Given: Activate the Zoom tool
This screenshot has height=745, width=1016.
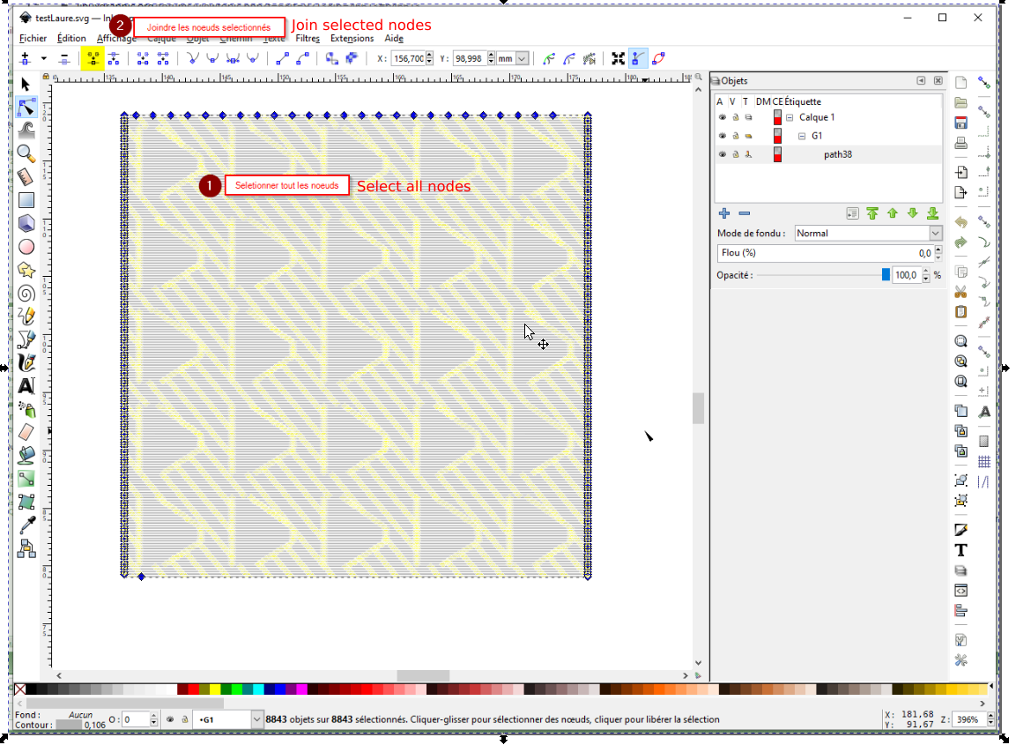Looking at the screenshot, I should pyautogui.click(x=26, y=154).
